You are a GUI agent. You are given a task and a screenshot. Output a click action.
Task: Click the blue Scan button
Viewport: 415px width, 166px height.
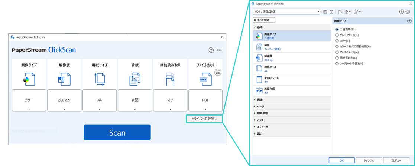[117, 132]
